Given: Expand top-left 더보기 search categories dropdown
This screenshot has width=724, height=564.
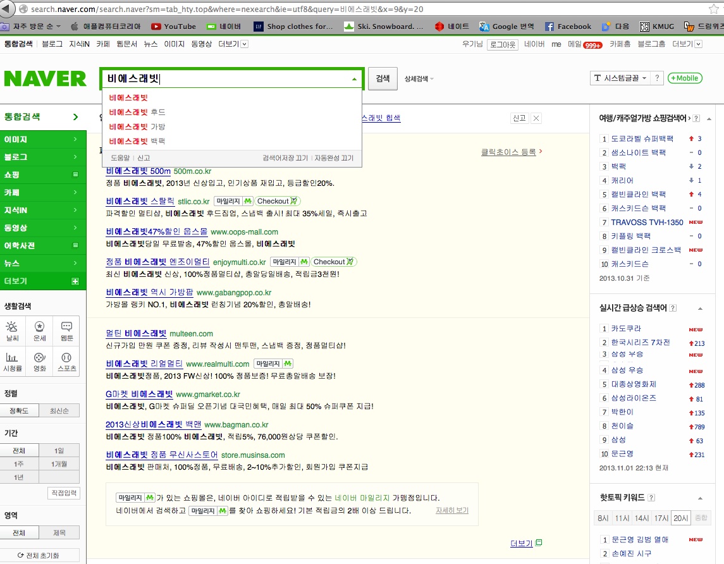Looking at the screenshot, I should tap(233, 44).
